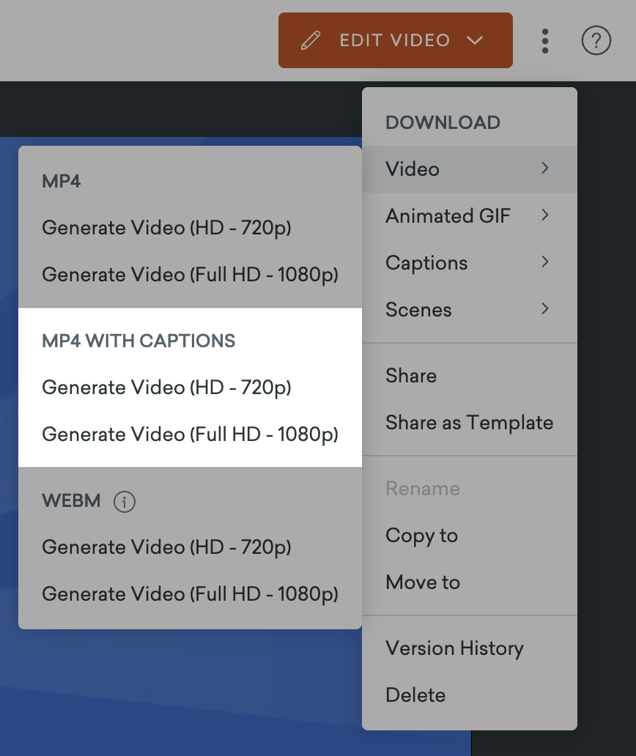Click the pencil icon in Edit Video
Image resolution: width=636 pixels, height=756 pixels.
point(310,40)
